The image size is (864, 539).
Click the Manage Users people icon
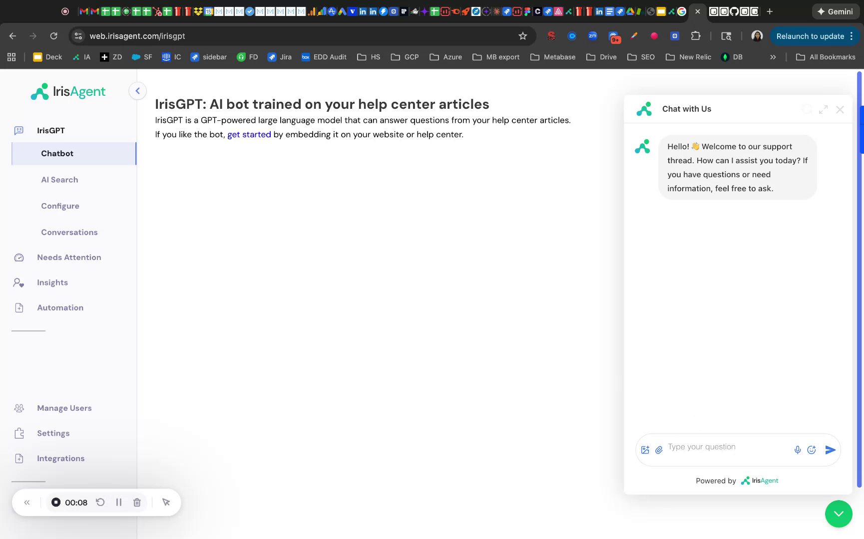[x=19, y=408]
